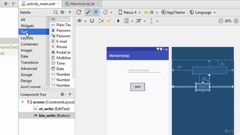Image resolution: width=240 pixels, height=135 pixels.
Task: Collapse the screen ConstraintLayout node
Action: tap(22, 102)
